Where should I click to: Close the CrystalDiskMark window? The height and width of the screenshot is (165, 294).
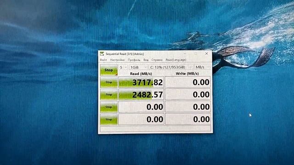point(206,54)
